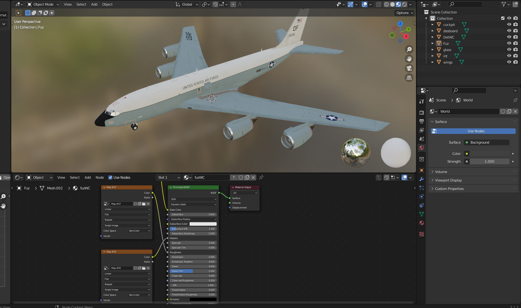The height and width of the screenshot is (308, 521).
Task: Toggle proportional editing in viewport
Action: [233, 4]
